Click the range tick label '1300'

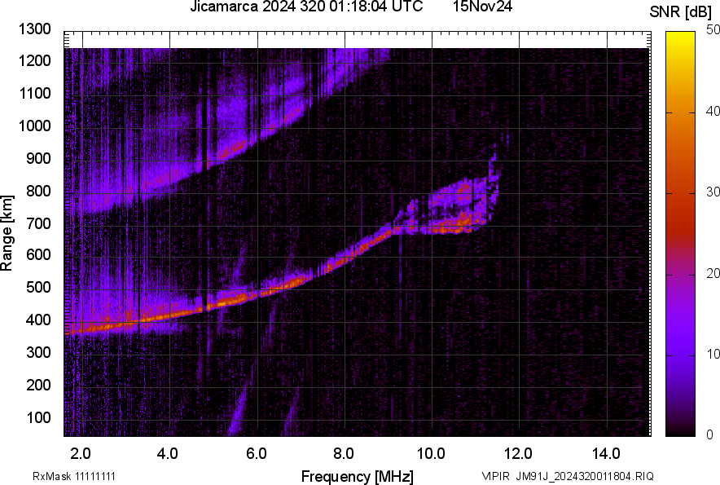pyautogui.click(x=34, y=29)
